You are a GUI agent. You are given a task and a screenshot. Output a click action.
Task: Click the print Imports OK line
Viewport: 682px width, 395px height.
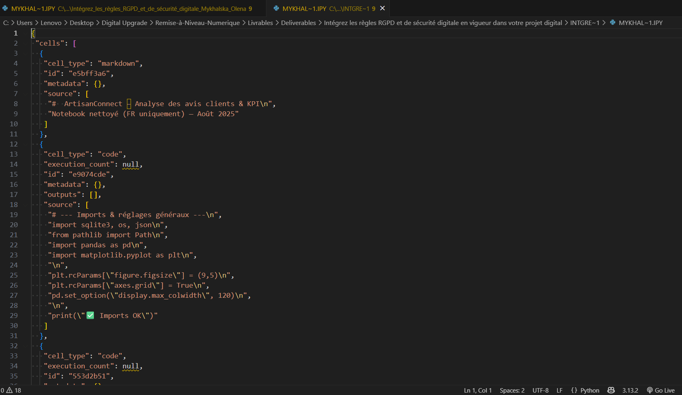[x=103, y=316]
